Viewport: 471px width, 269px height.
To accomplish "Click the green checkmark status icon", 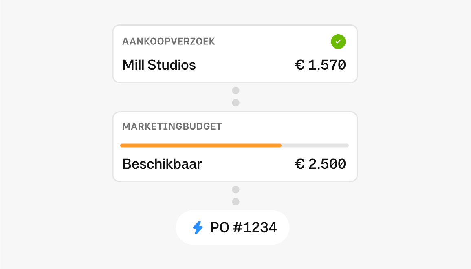I will 338,42.
